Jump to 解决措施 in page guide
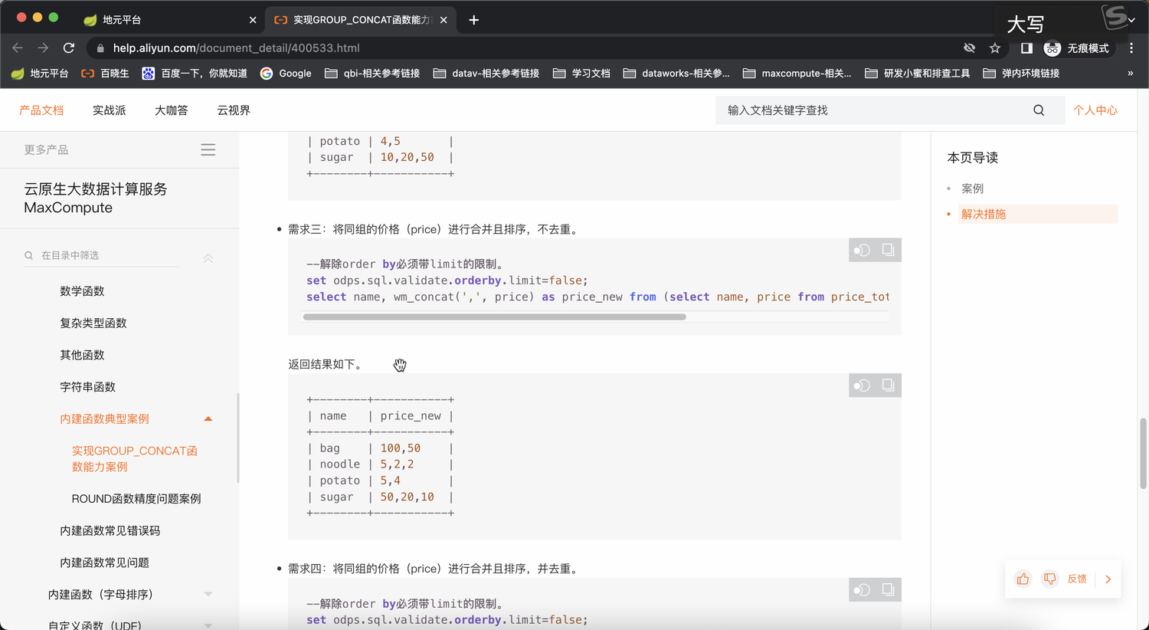Image resolution: width=1149 pixels, height=630 pixels. (x=984, y=214)
